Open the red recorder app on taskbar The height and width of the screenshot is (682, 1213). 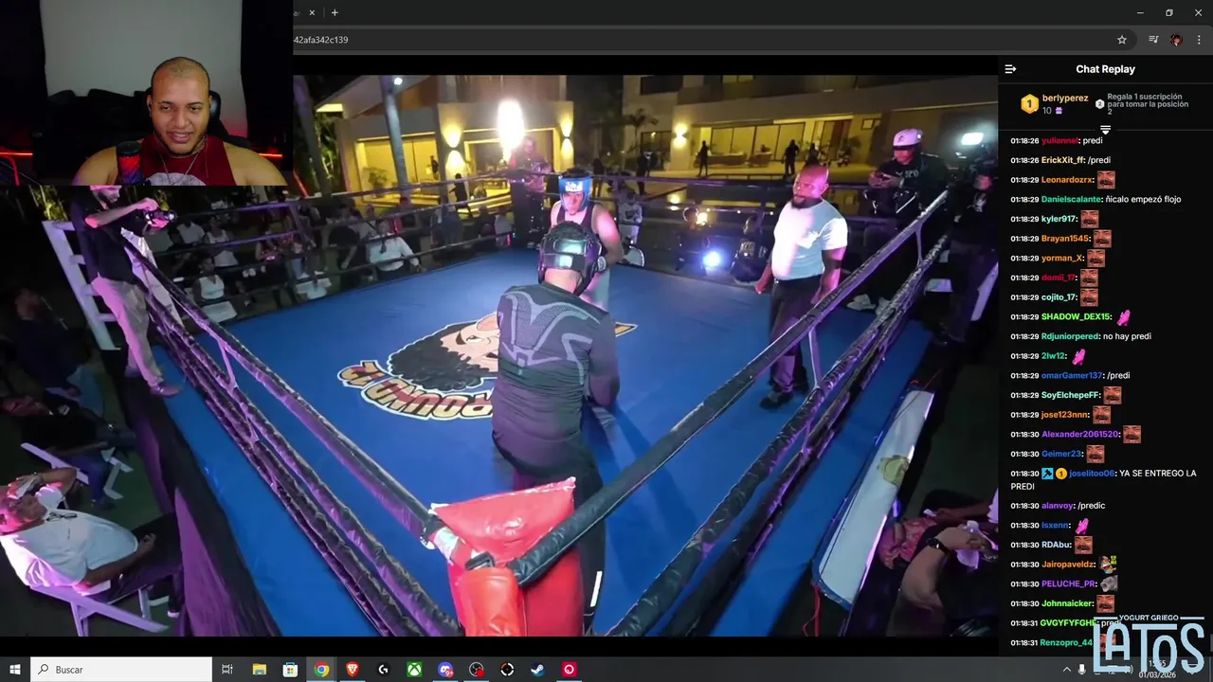click(x=569, y=670)
